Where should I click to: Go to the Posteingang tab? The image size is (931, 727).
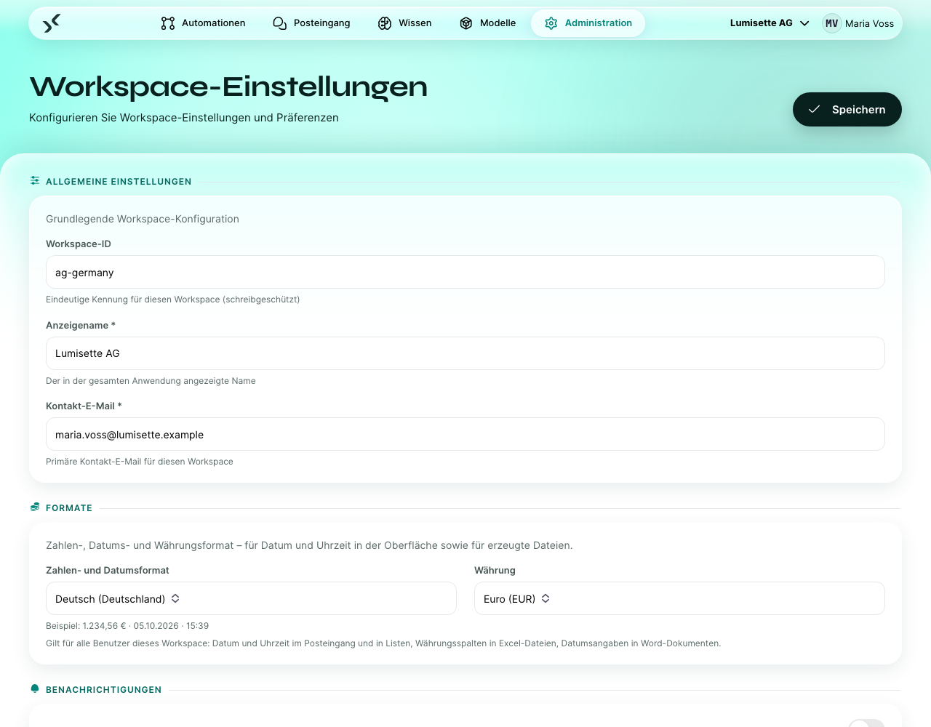tap(311, 23)
